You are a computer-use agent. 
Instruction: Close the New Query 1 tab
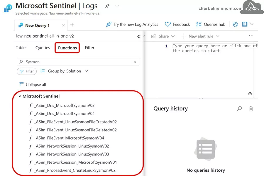[63, 25]
